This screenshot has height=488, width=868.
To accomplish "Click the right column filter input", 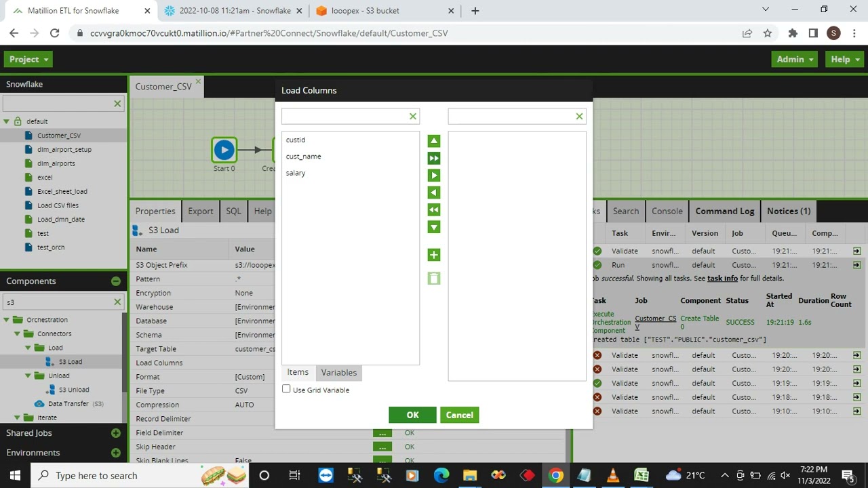I will 511,117.
